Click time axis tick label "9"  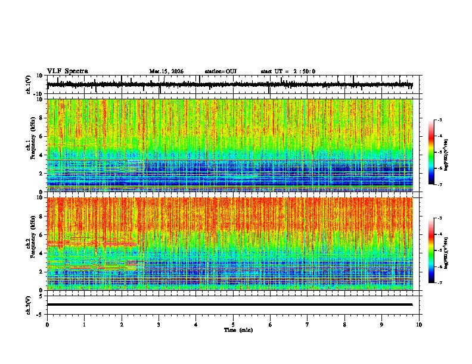[381, 325]
